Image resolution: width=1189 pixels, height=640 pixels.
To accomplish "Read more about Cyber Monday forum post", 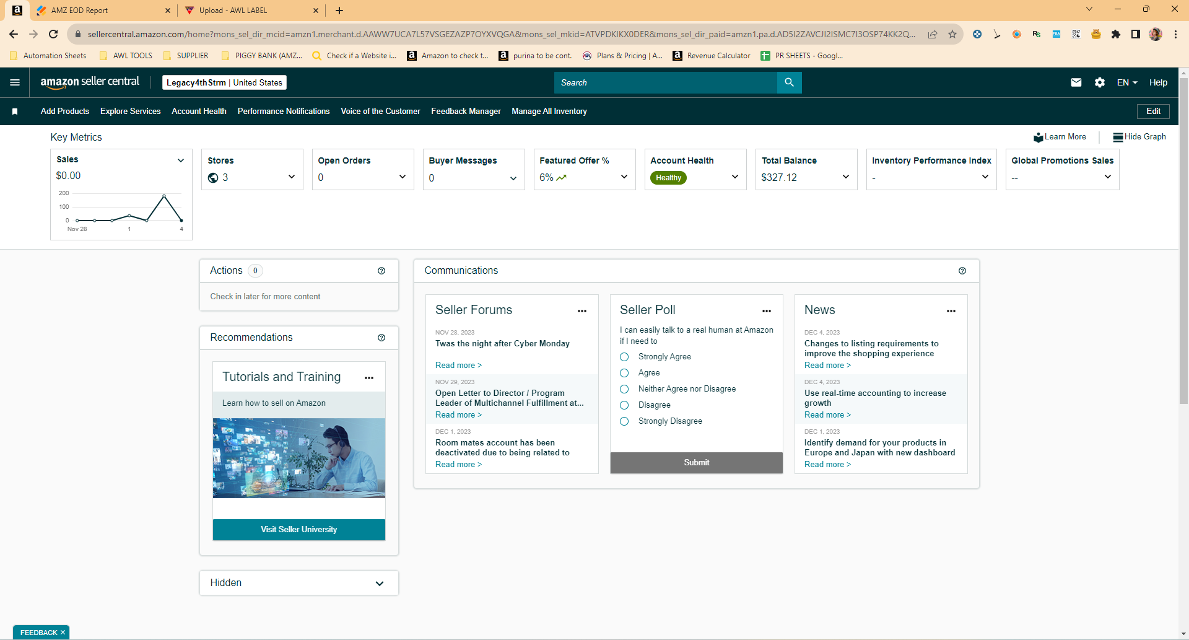I will [x=458, y=366].
